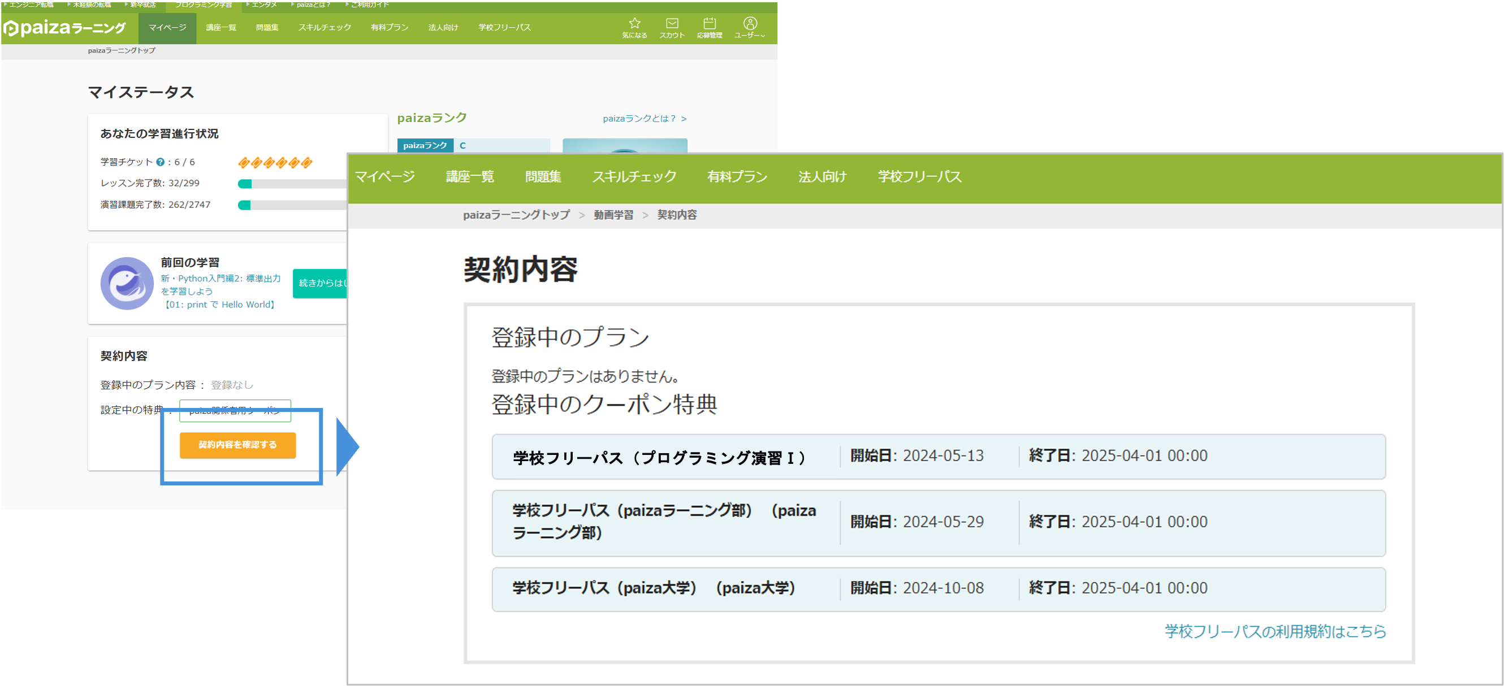Click the 動画学習 breadcrumb link
The image size is (1505, 686).
pos(613,215)
